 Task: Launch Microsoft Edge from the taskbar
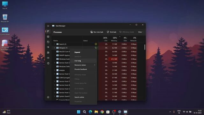pyautogui.click(x=91, y=112)
